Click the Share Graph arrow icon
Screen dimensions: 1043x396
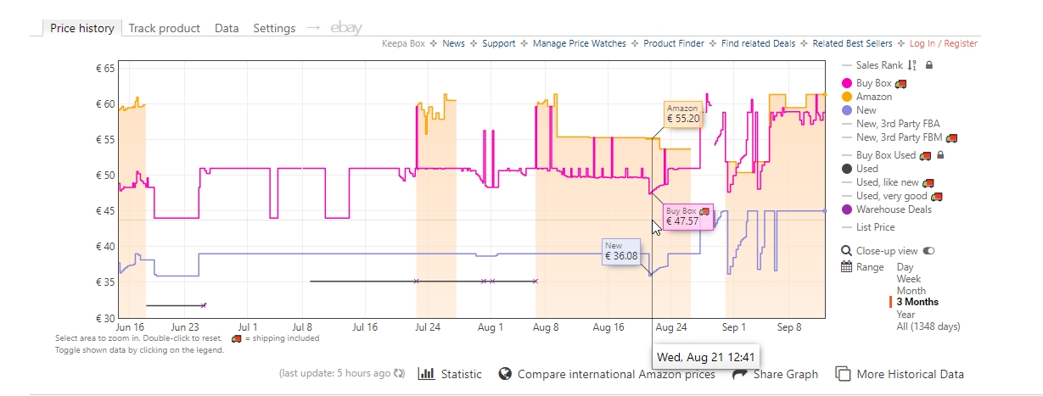coord(739,374)
